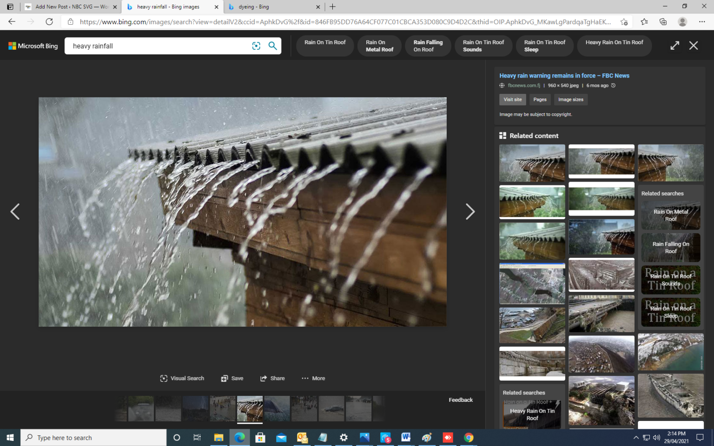Select the 'Rain On Metal Roof' suggestion chip
The image size is (714, 446).
[x=379, y=46]
